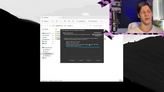Click the Rename icon in Explorer toolbar
This screenshot has width=164, height=92.
(65, 21)
